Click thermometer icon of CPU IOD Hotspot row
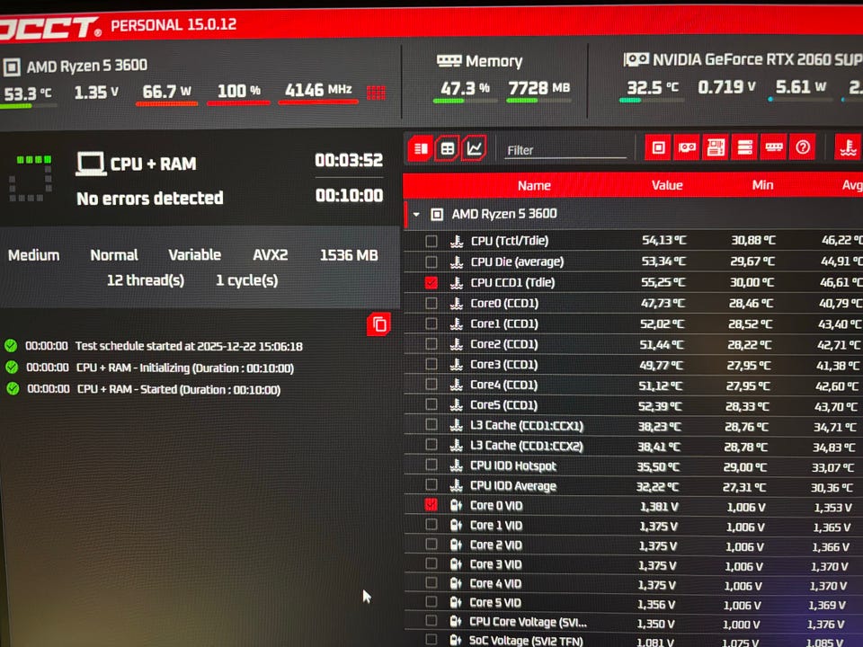 [457, 466]
